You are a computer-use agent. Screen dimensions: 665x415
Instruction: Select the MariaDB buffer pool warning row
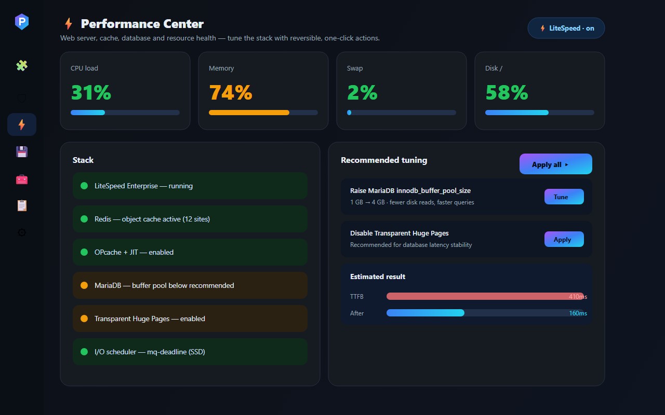(190, 285)
